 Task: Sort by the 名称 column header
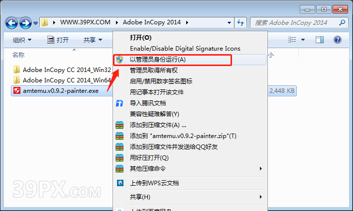[18, 55]
